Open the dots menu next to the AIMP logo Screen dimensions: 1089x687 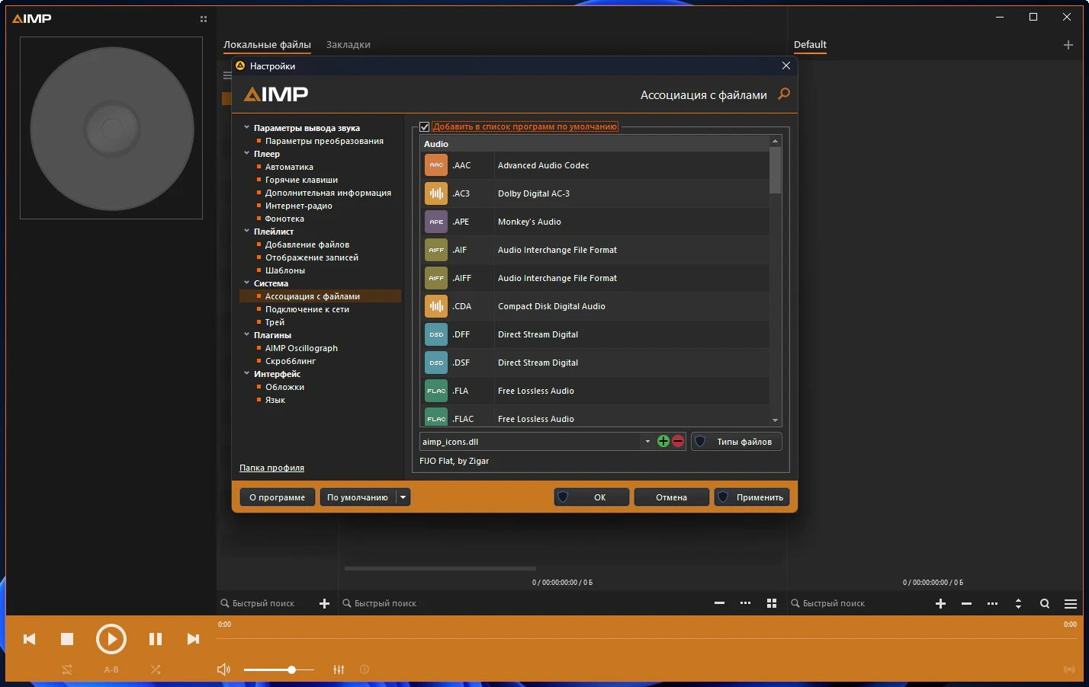204,19
